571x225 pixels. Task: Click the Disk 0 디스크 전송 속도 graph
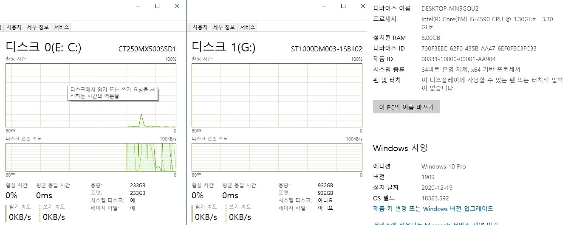click(90, 157)
